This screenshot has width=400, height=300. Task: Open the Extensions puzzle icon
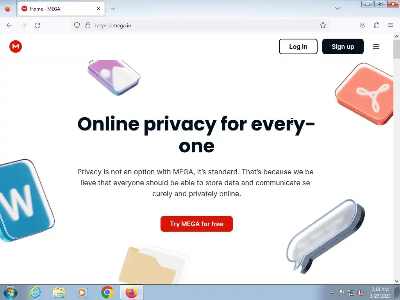pos(377,25)
